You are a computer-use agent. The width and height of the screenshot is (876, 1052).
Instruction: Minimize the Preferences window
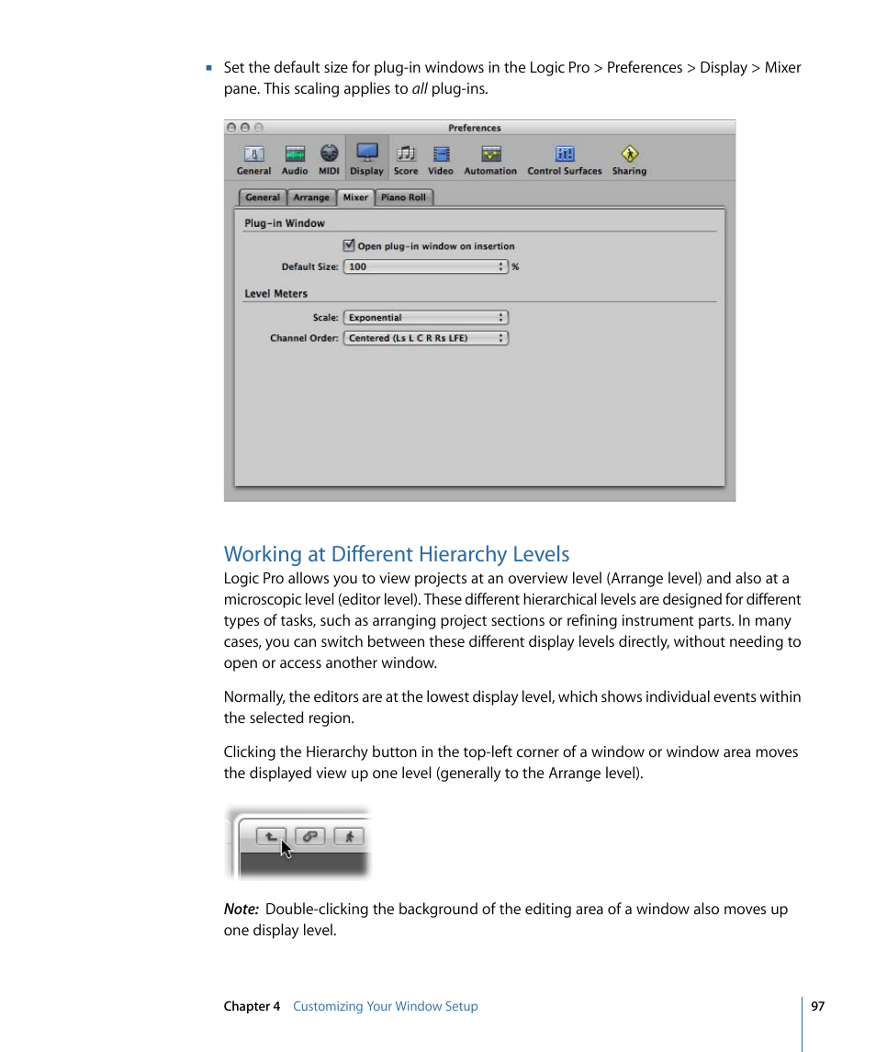pyautogui.click(x=245, y=128)
